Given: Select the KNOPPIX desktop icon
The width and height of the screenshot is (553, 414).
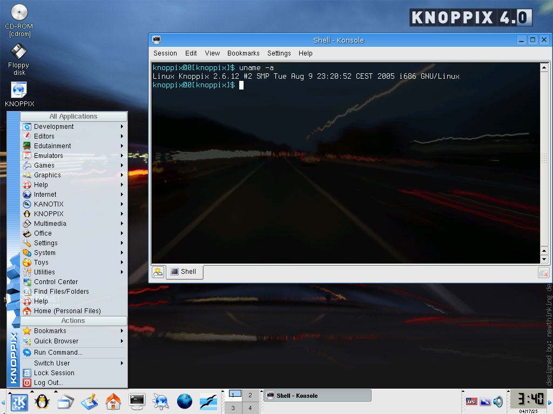Looking at the screenshot, I should click(x=19, y=94).
